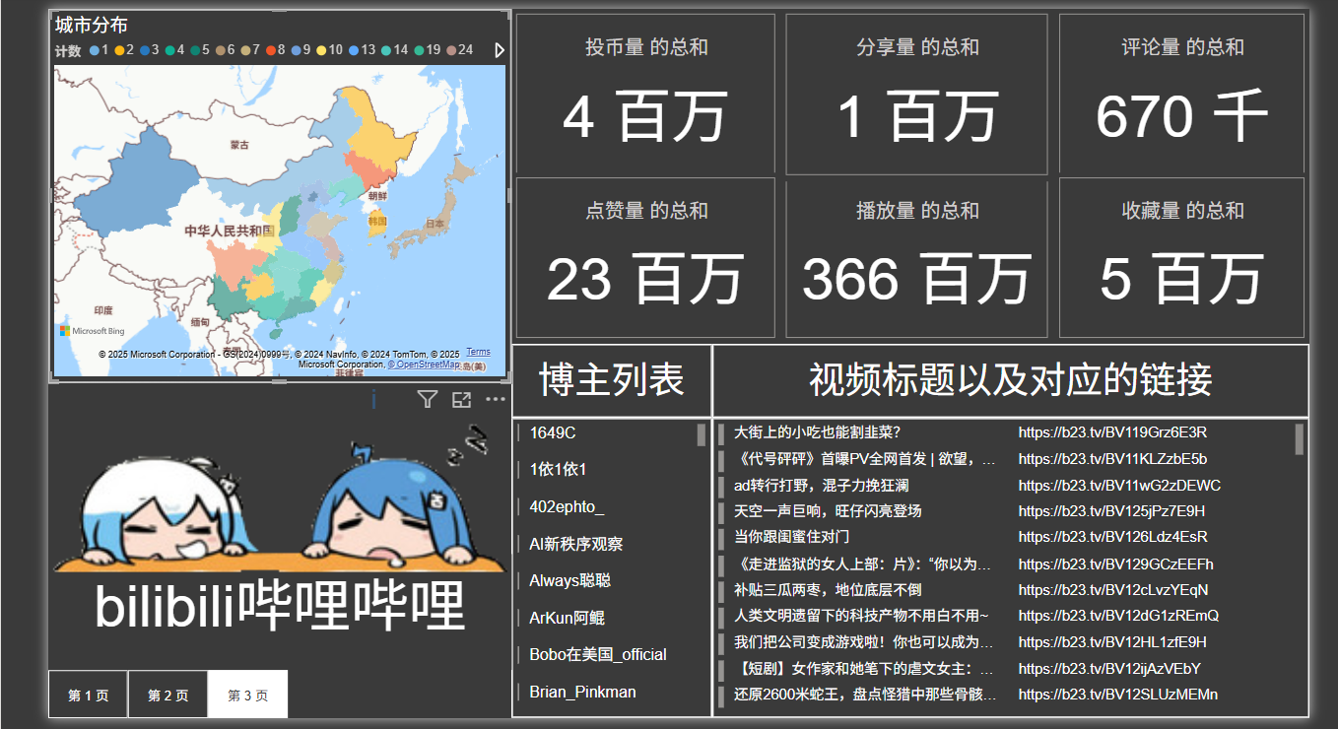
Task: Select video title 补贴三瓜两枣，地位底层不倒
Action: pos(828,590)
